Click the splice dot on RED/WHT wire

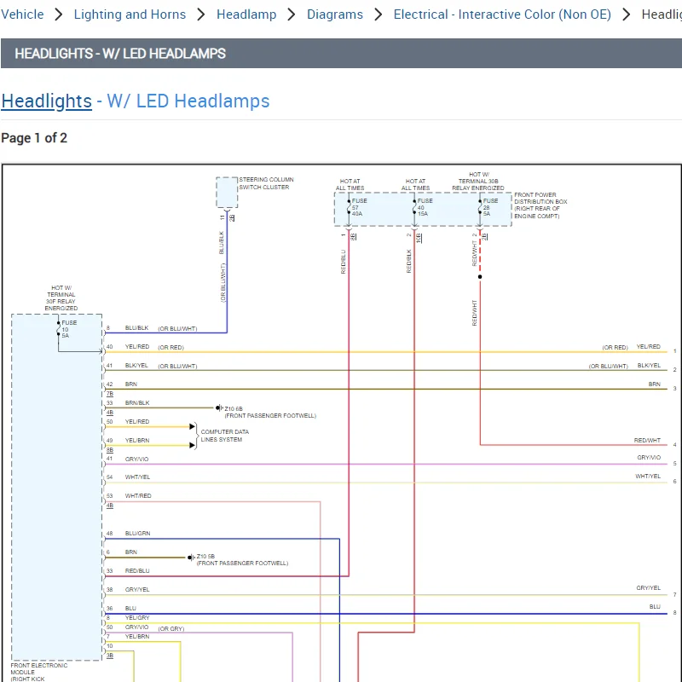click(x=480, y=276)
